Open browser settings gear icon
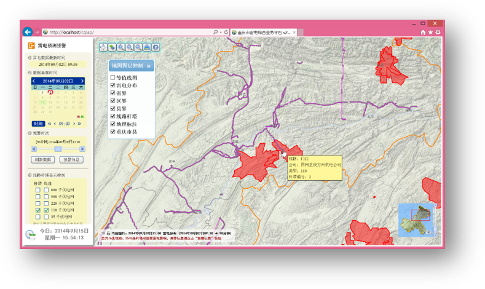 pos(438,32)
